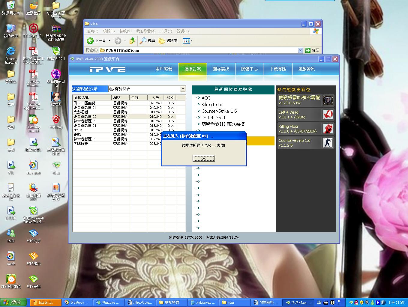
Task: Open the Warcraft III update pack icon
Action: [x=328, y=100]
